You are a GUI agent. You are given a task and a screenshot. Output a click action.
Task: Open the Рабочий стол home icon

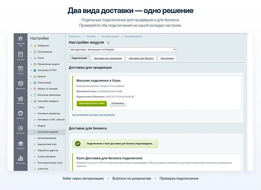pyautogui.click(x=20, y=39)
